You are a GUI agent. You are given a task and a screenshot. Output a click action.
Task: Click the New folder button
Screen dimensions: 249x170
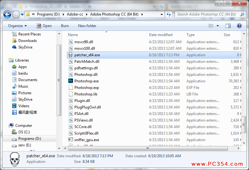point(87,26)
